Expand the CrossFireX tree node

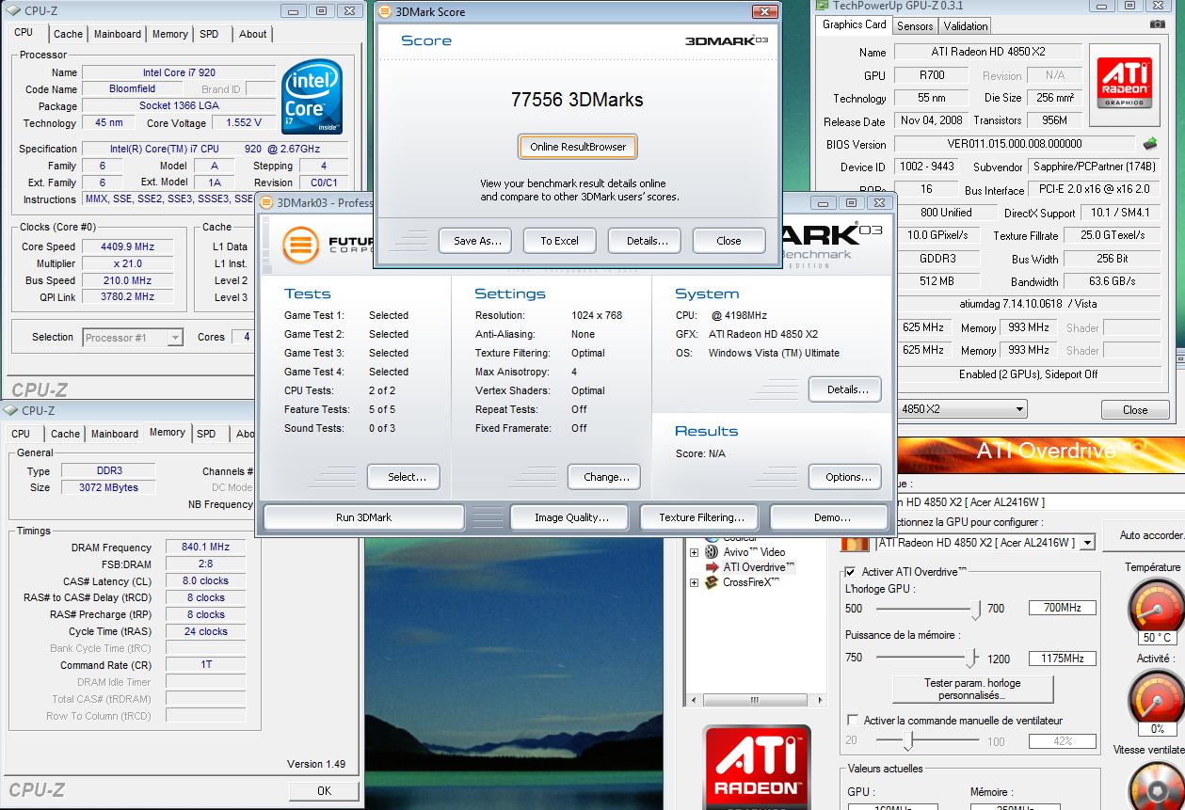(695, 582)
